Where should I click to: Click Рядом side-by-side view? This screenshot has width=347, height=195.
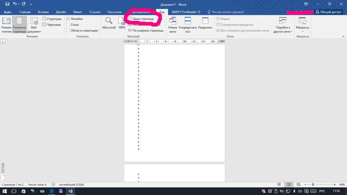point(223,19)
